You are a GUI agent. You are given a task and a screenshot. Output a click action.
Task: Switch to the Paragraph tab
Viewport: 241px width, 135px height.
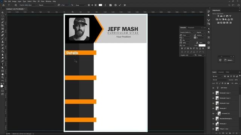click(x=191, y=28)
